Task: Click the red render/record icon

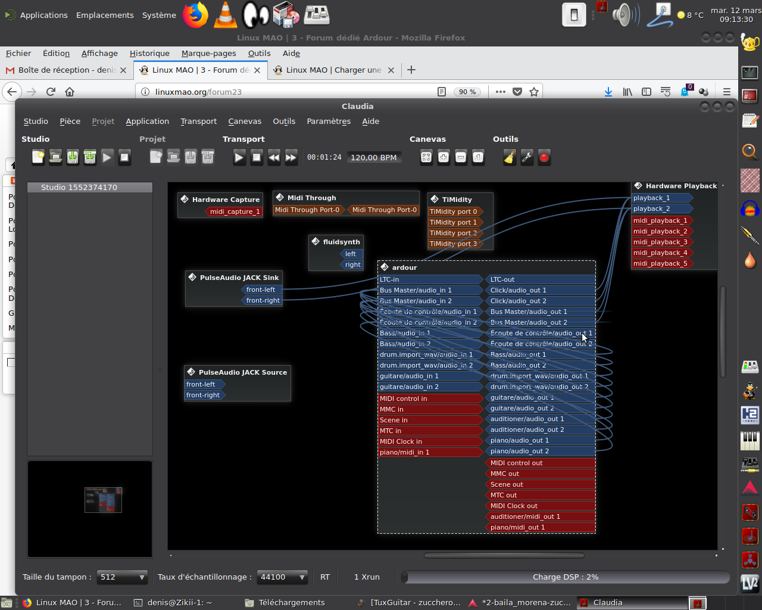Action: (x=544, y=157)
